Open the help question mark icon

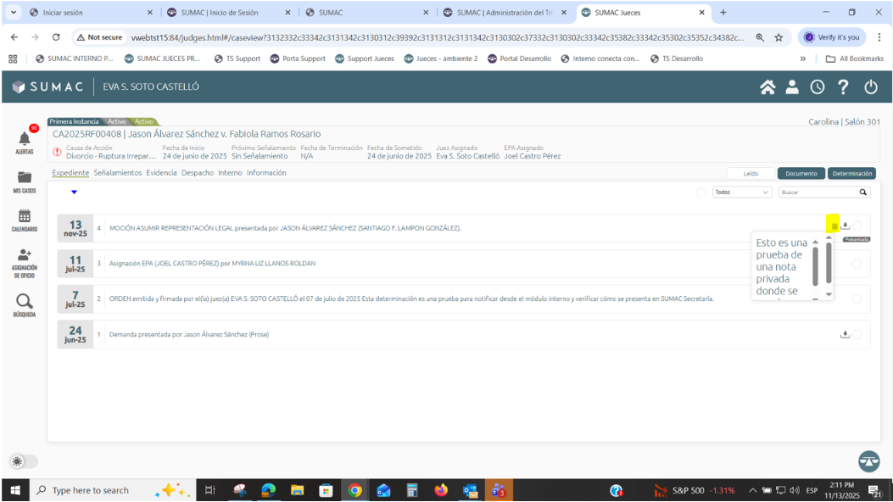843,87
